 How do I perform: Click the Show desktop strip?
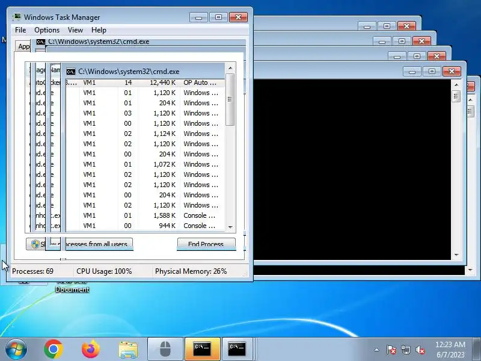pyautogui.click(x=477, y=350)
